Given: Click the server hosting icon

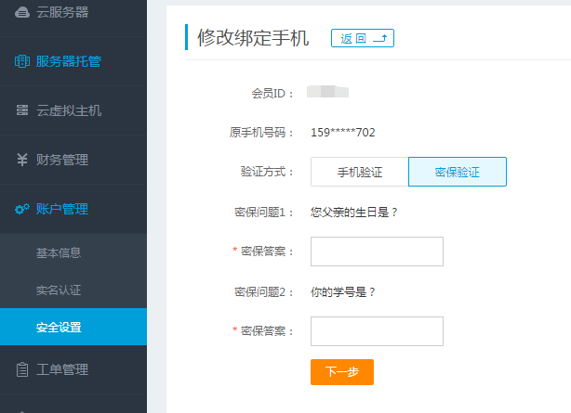Looking at the screenshot, I should pyautogui.click(x=21, y=61).
